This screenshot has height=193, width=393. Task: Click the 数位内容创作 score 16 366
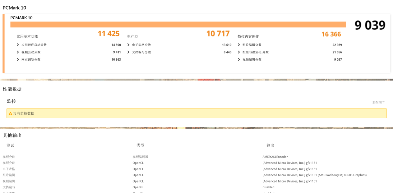(x=331, y=34)
